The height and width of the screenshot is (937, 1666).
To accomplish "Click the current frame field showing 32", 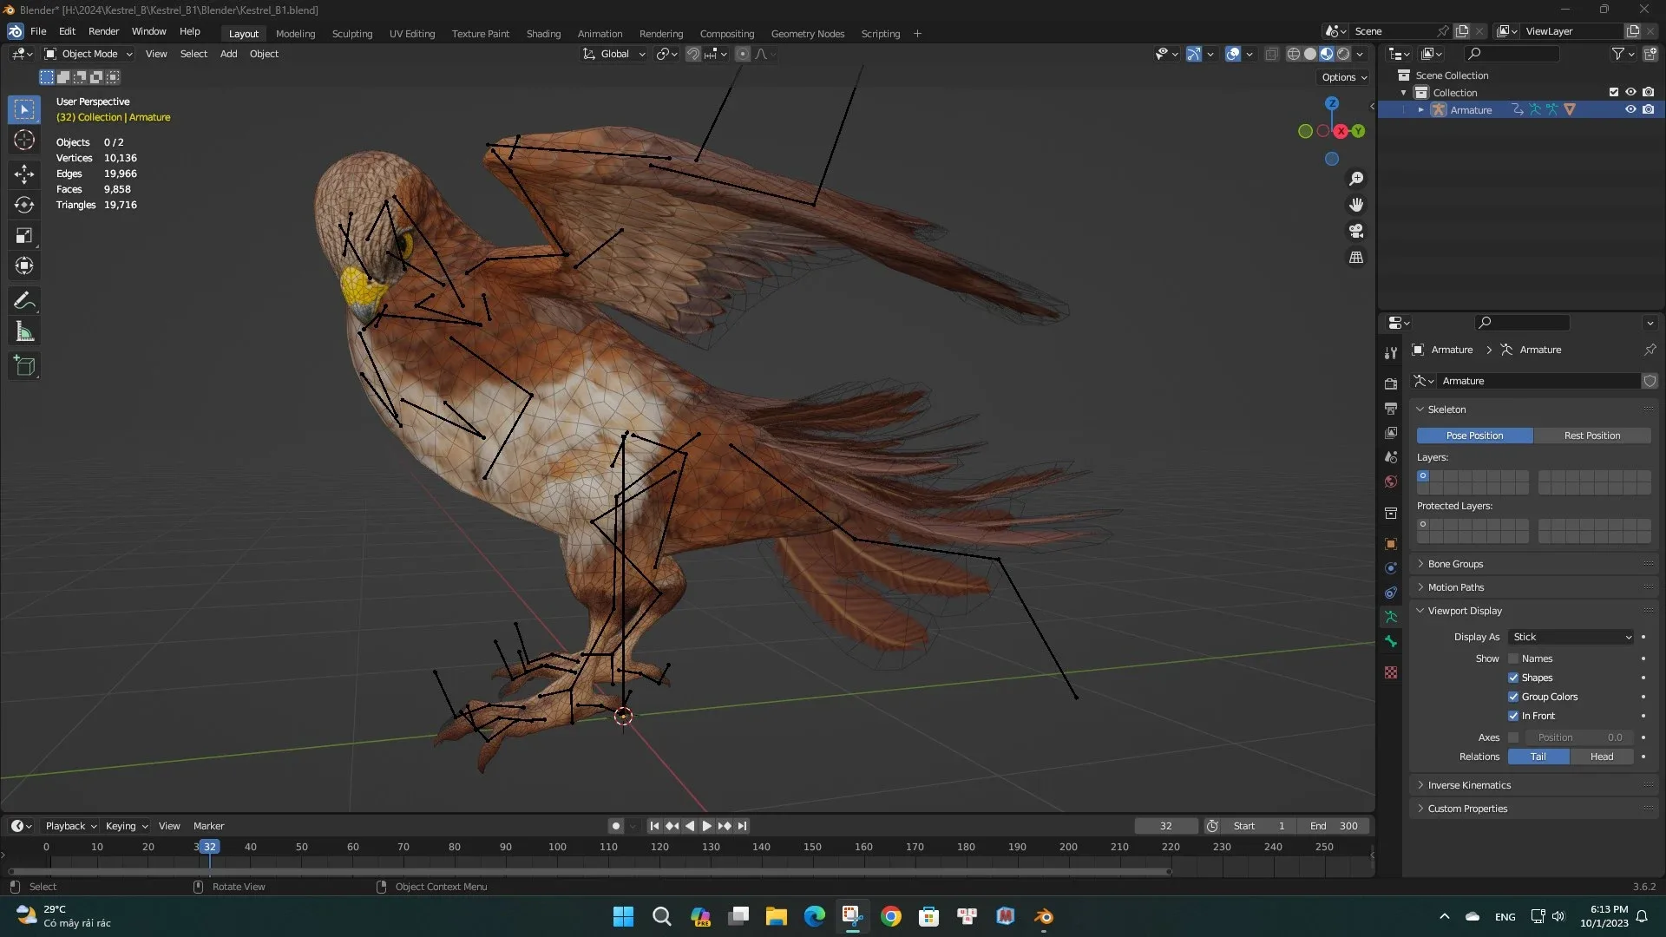I will click(x=1165, y=826).
